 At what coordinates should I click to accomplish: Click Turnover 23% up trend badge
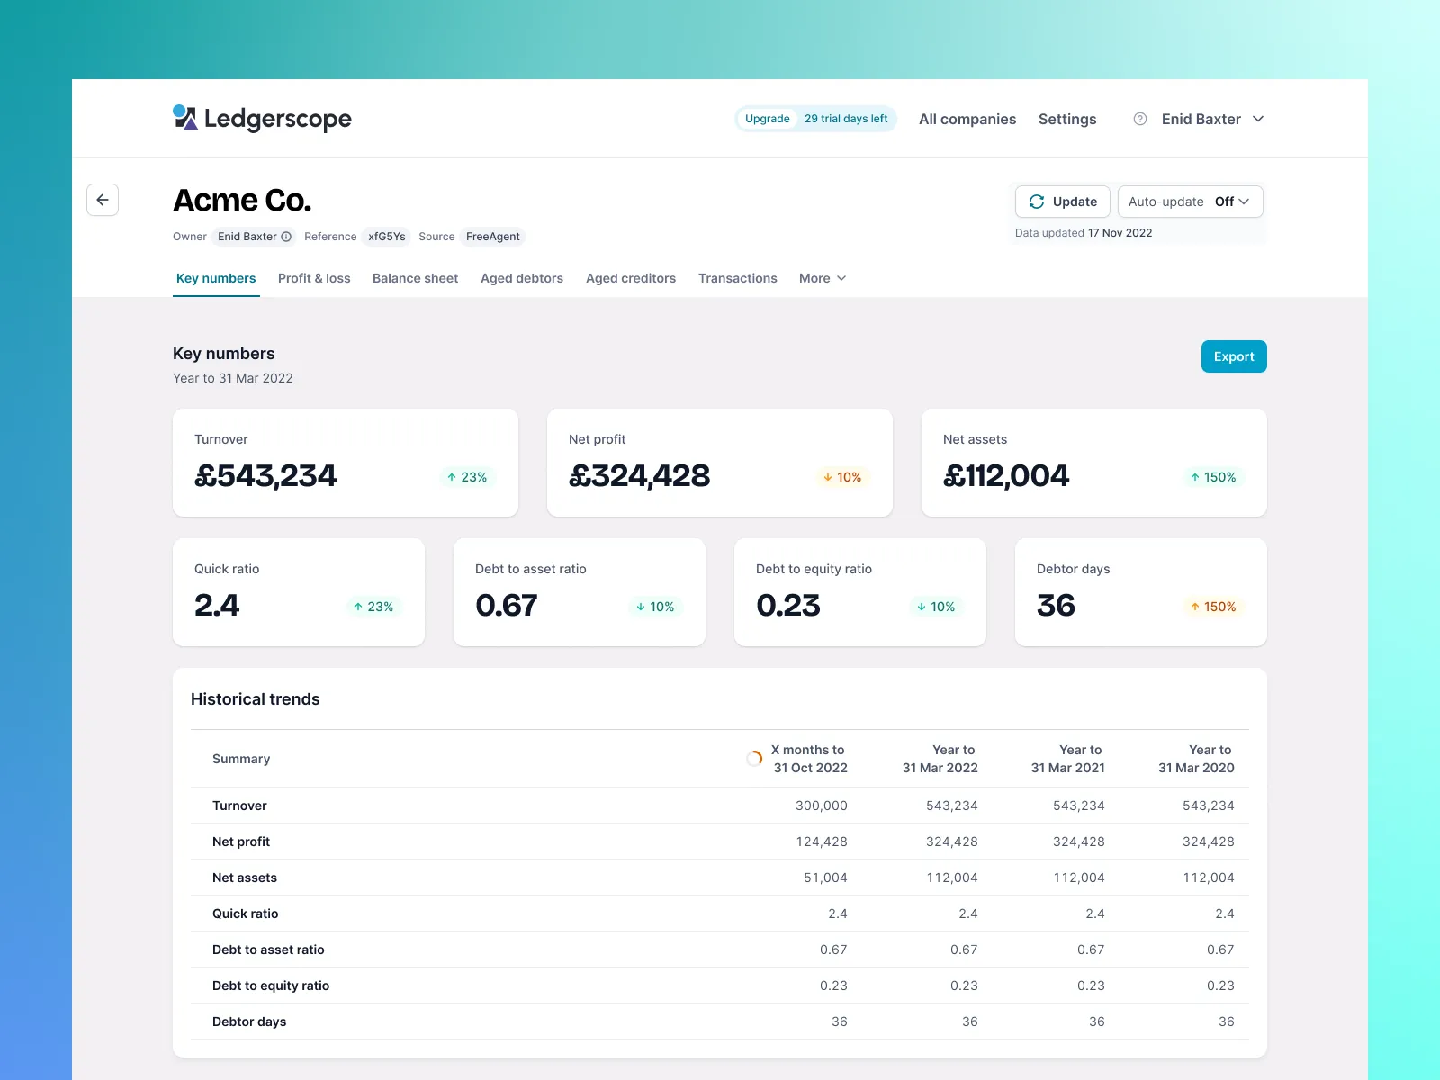[x=467, y=477]
